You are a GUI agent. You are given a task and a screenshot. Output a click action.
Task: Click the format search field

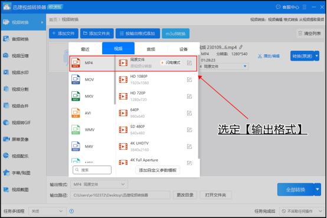92,170
